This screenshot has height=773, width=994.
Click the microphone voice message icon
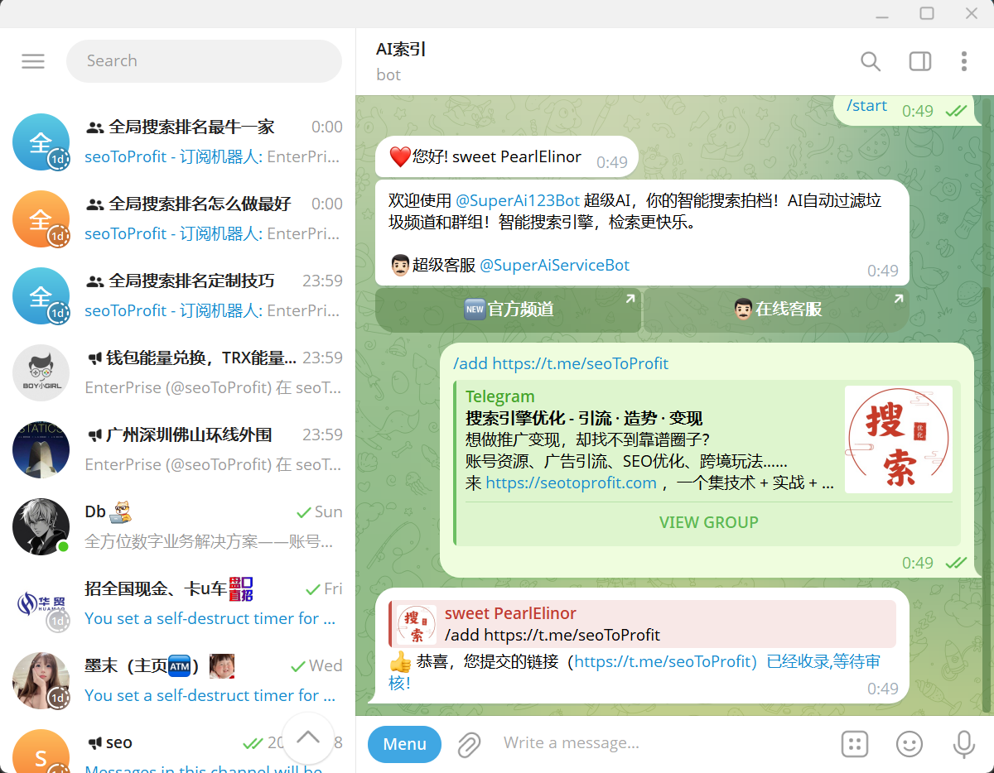click(963, 744)
